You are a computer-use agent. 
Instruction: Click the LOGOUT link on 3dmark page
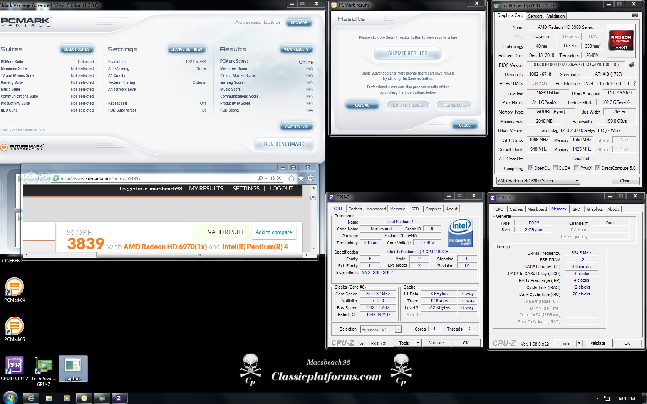[x=281, y=189]
